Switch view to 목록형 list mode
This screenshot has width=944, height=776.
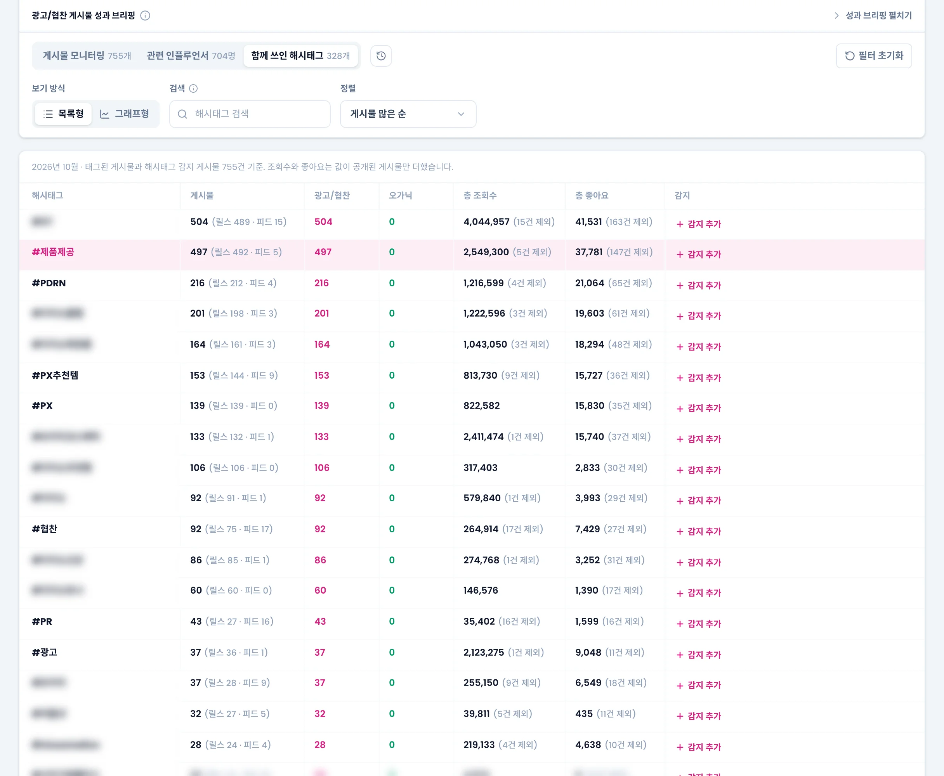point(63,114)
